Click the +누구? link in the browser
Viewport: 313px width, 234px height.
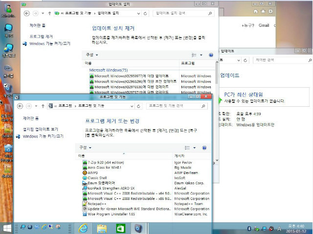(248, 25)
